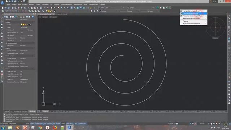This screenshot has width=231, height=130.
Task: Collapse the Разное section in properties
Action: click(33, 69)
